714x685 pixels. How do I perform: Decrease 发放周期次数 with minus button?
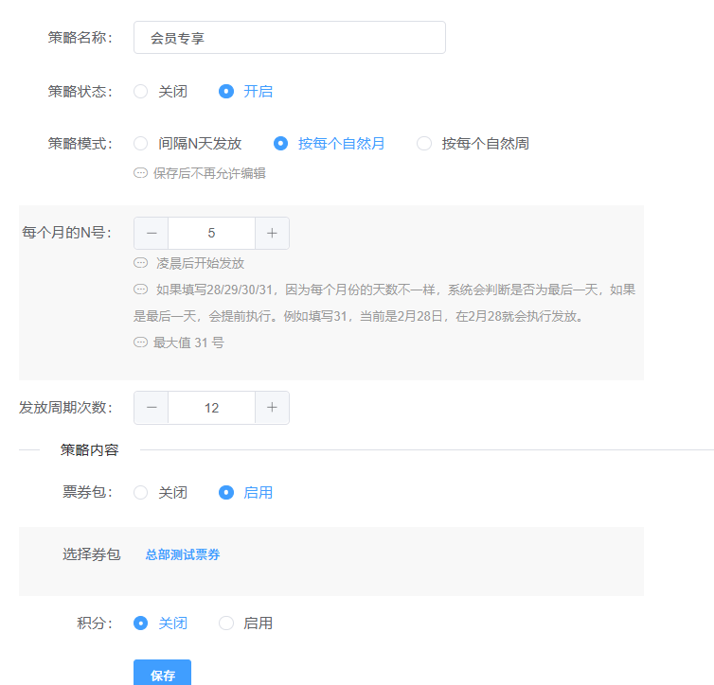pyautogui.click(x=152, y=408)
